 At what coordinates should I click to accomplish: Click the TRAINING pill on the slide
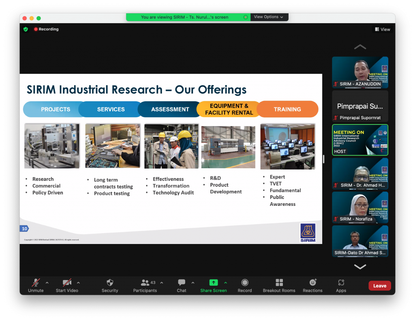click(x=287, y=109)
